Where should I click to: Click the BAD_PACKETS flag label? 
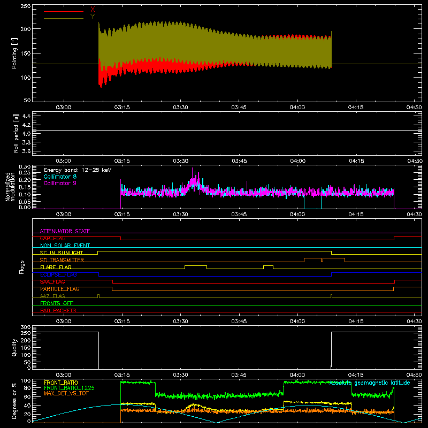click(x=58, y=310)
